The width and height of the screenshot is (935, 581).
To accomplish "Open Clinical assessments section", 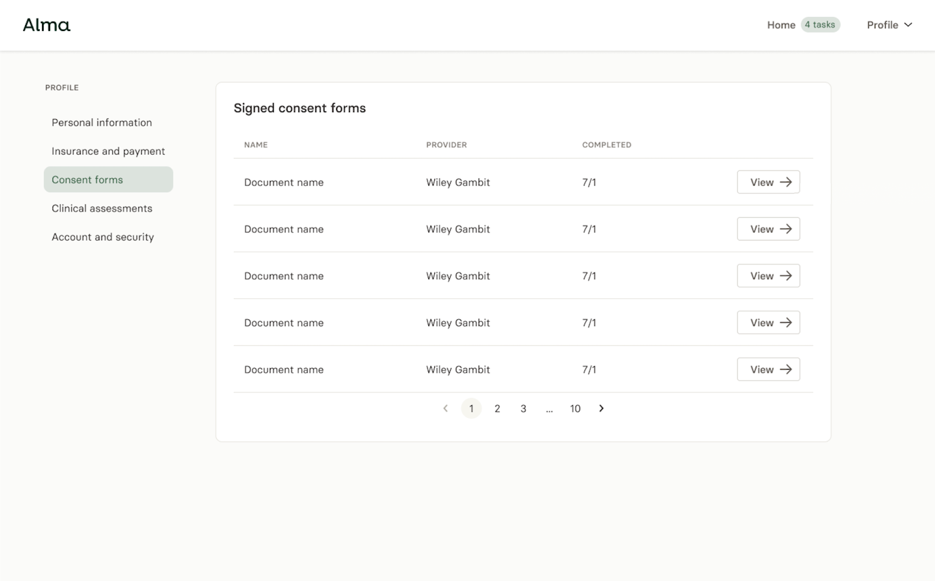I will tap(102, 208).
